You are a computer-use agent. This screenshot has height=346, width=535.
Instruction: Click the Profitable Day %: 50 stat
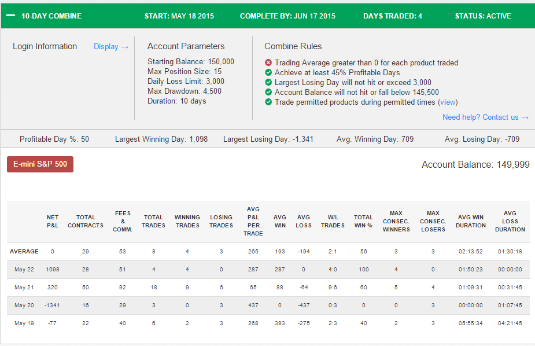pos(54,139)
